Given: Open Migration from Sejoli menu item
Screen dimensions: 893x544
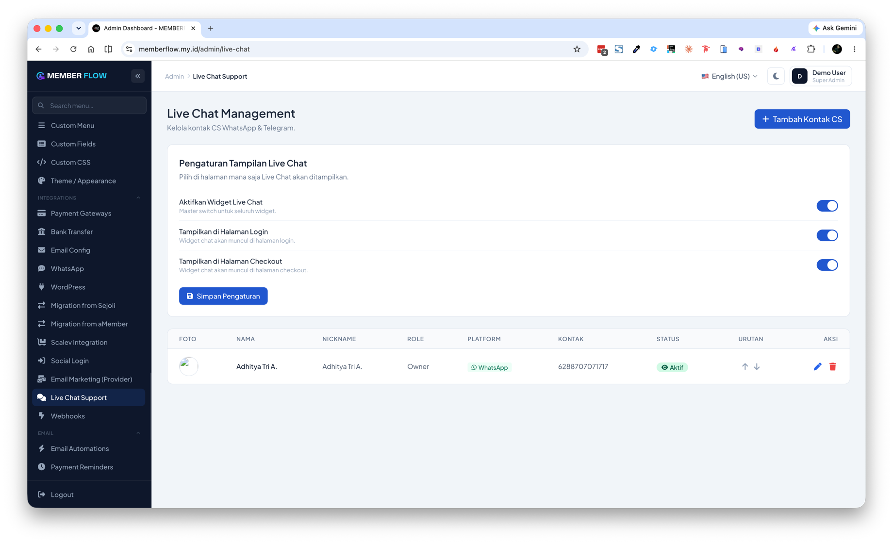Looking at the screenshot, I should 89,305.
